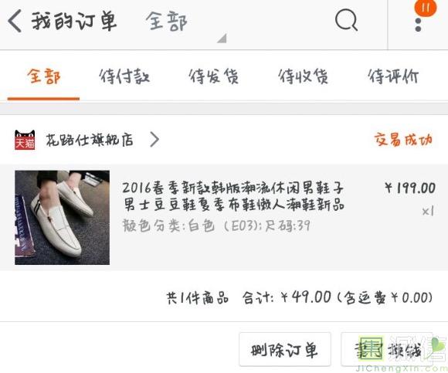Open the 2016春季新款 product title
The image size is (448, 373).
[x=233, y=196]
